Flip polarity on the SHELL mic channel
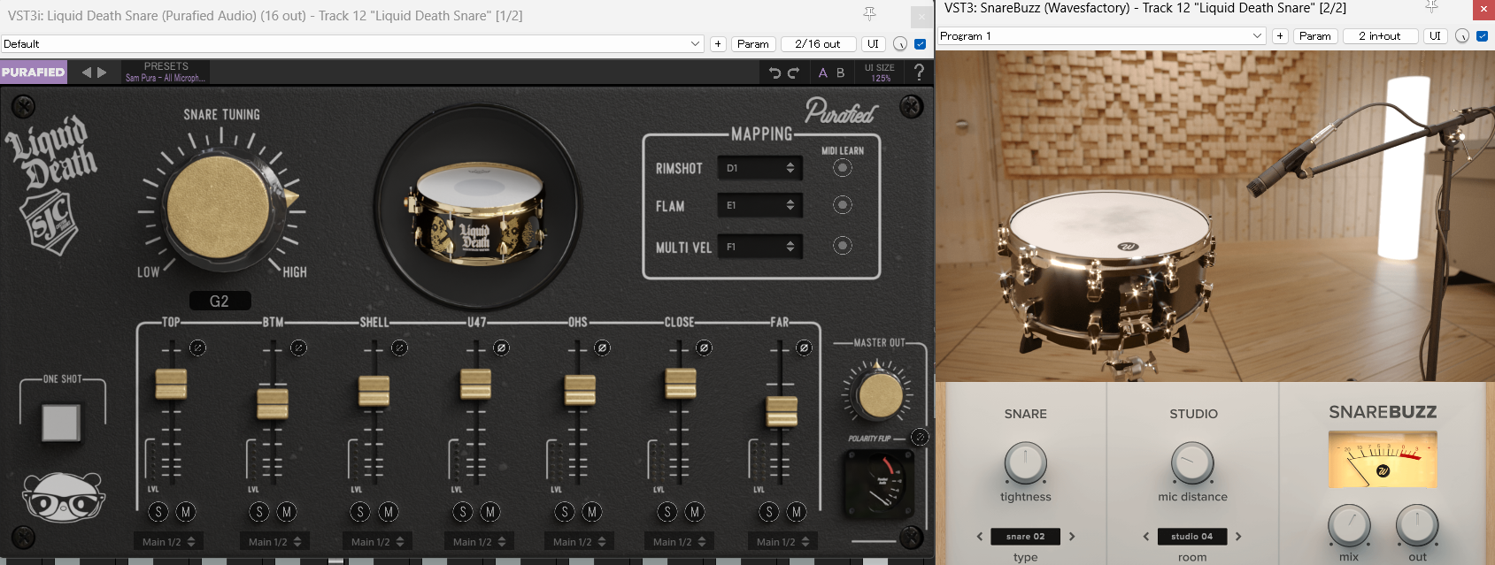Screen dimensions: 1495x565 pyautogui.click(x=399, y=347)
